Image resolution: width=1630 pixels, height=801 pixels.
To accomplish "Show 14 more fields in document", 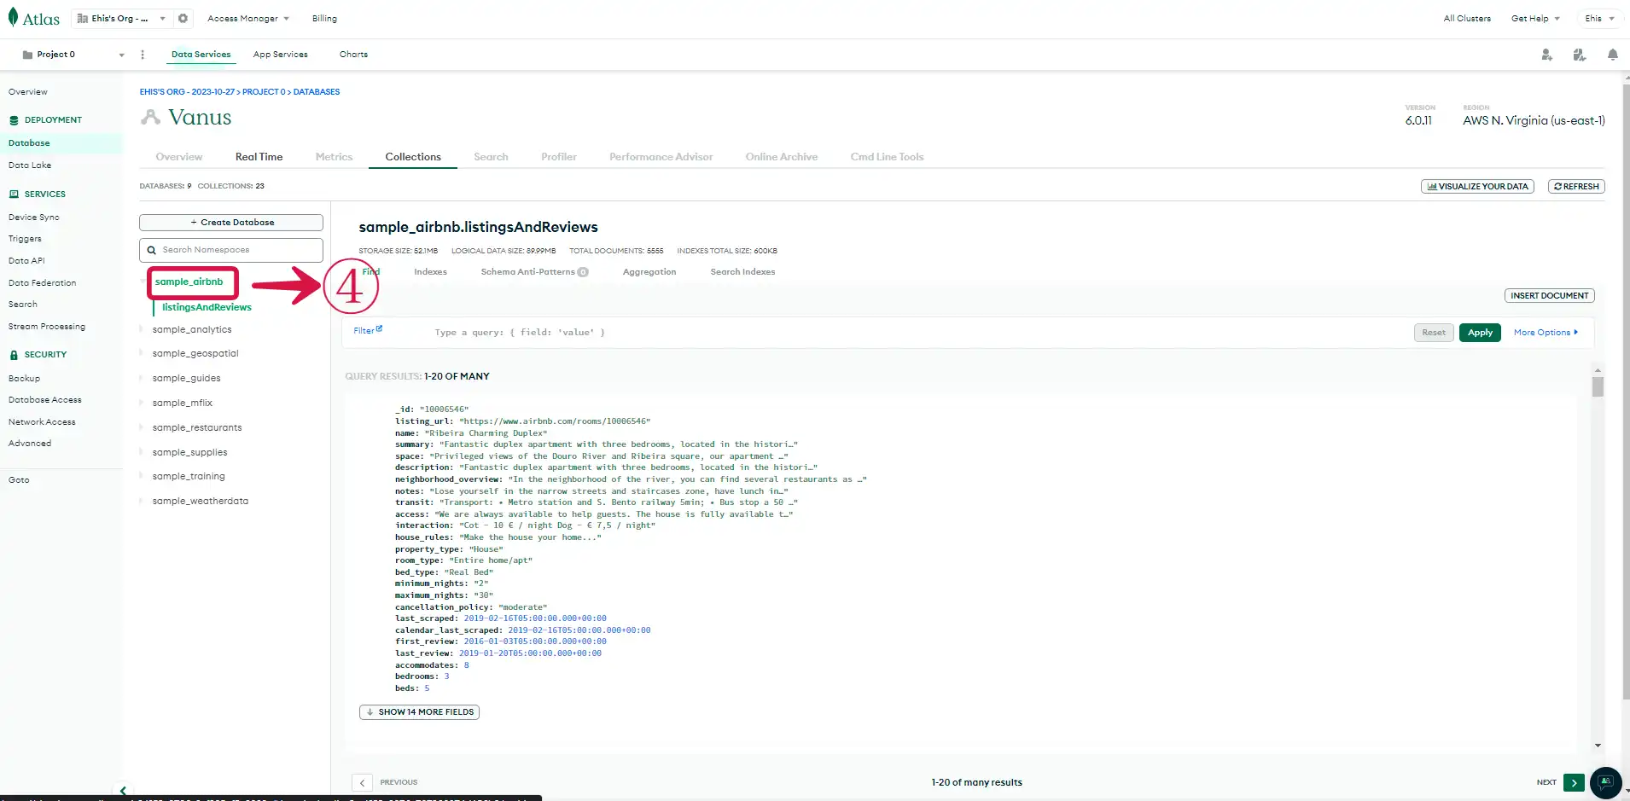I will tap(419, 712).
